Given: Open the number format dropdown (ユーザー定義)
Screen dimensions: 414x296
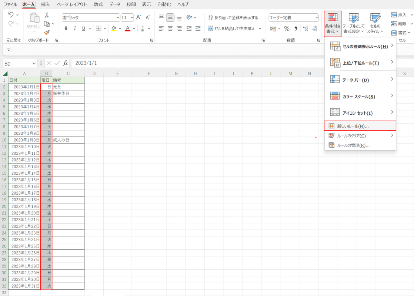Looking at the screenshot, I should pyautogui.click(x=293, y=17).
